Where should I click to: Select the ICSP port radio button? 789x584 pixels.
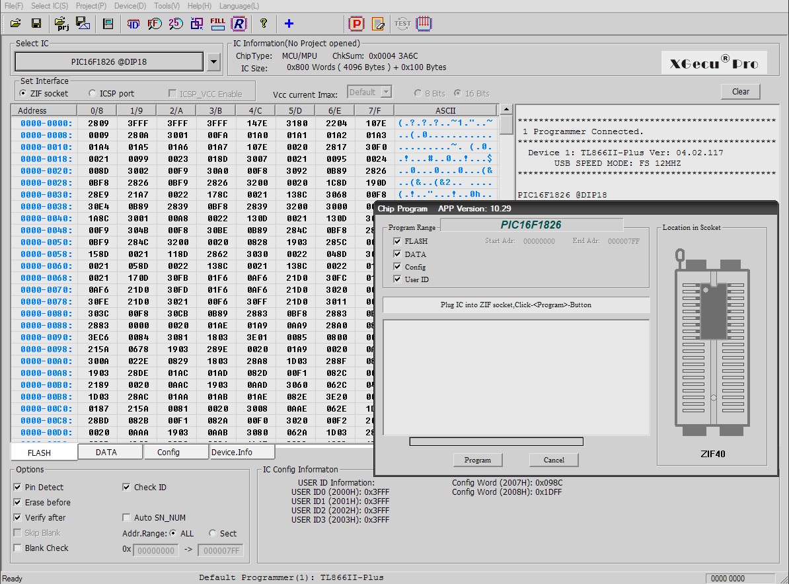[x=93, y=94]
